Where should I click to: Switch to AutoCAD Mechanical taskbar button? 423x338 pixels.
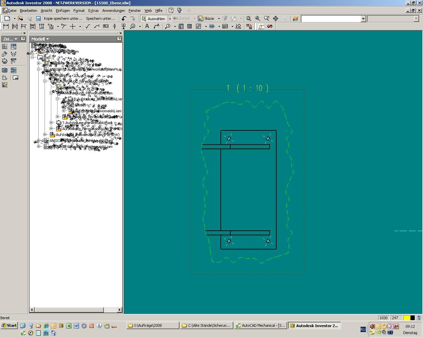point(260,325)
